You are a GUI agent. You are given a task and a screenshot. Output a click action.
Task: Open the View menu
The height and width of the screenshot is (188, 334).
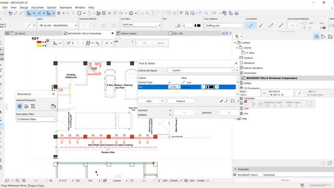tap(14, 7)
